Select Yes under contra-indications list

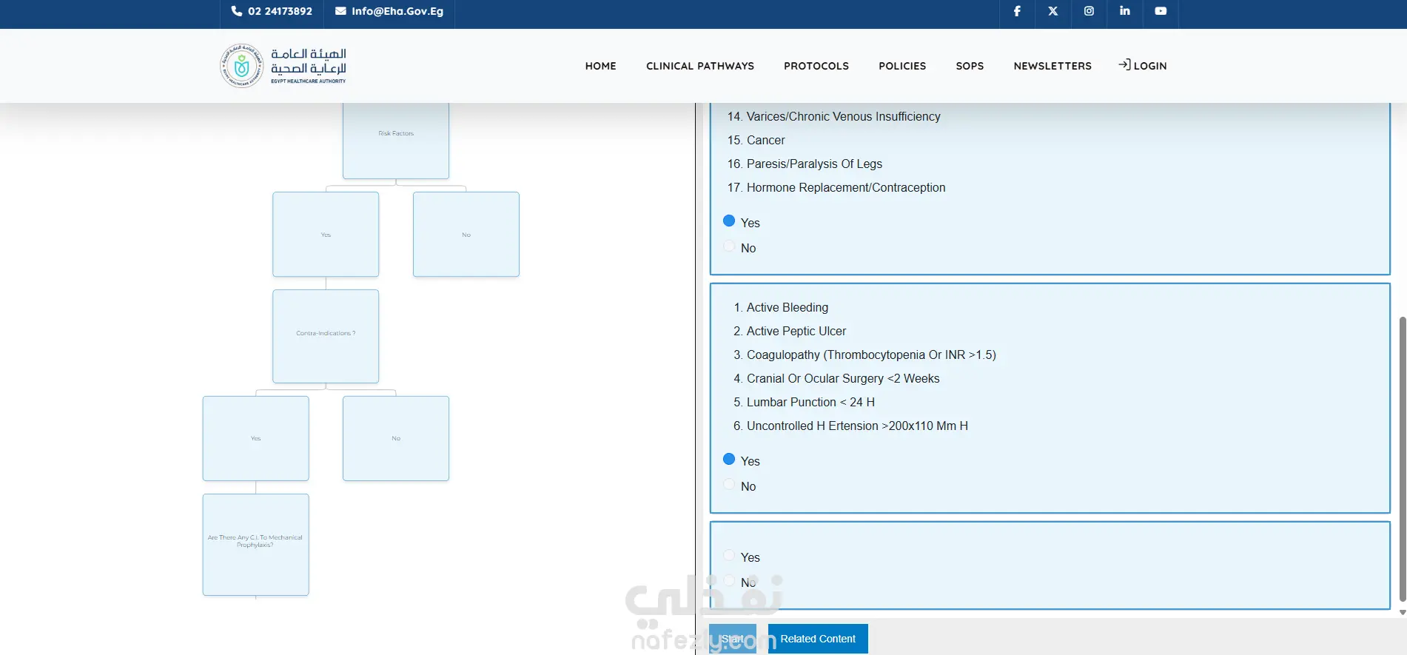pyautogui.click(x=729, y=459)
